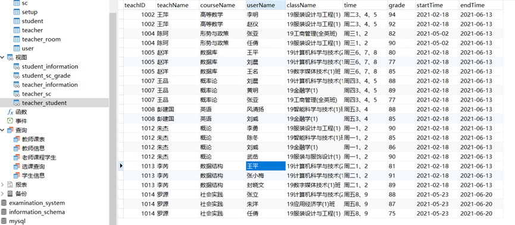The width and height of the screenshot is (515, 225).
Task: Click the teachName column header
Action: point(177,5)
